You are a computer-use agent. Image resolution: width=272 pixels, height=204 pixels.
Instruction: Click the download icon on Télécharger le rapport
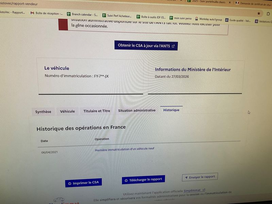(x=126, y=181)
